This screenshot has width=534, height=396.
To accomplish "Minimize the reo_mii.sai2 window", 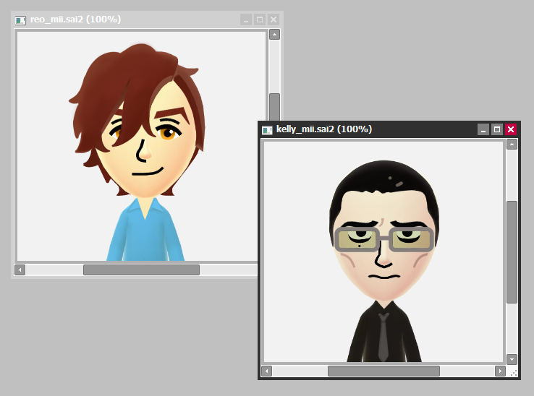I will tap(246, 20).
